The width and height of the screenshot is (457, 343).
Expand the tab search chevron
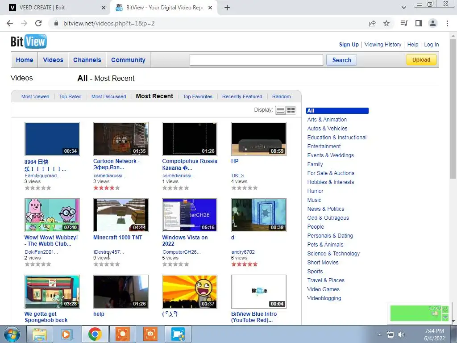(x=403, y=8)
